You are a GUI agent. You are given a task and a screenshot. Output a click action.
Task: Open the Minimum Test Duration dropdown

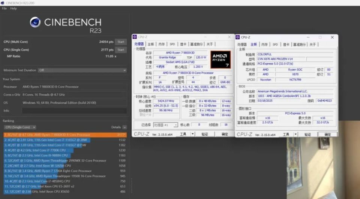(82, 70)
